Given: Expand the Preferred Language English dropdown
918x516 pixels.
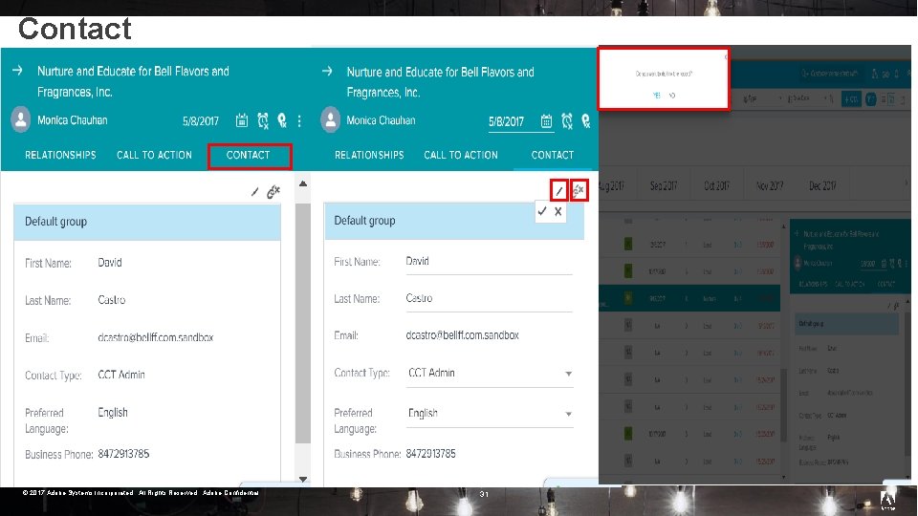Looking at the screenshot, I should pyautogui.click(x=491, y=414).
